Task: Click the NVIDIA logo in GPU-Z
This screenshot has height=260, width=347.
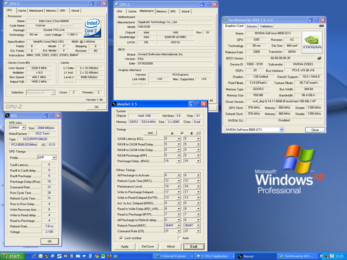Action: coord(312,42)
